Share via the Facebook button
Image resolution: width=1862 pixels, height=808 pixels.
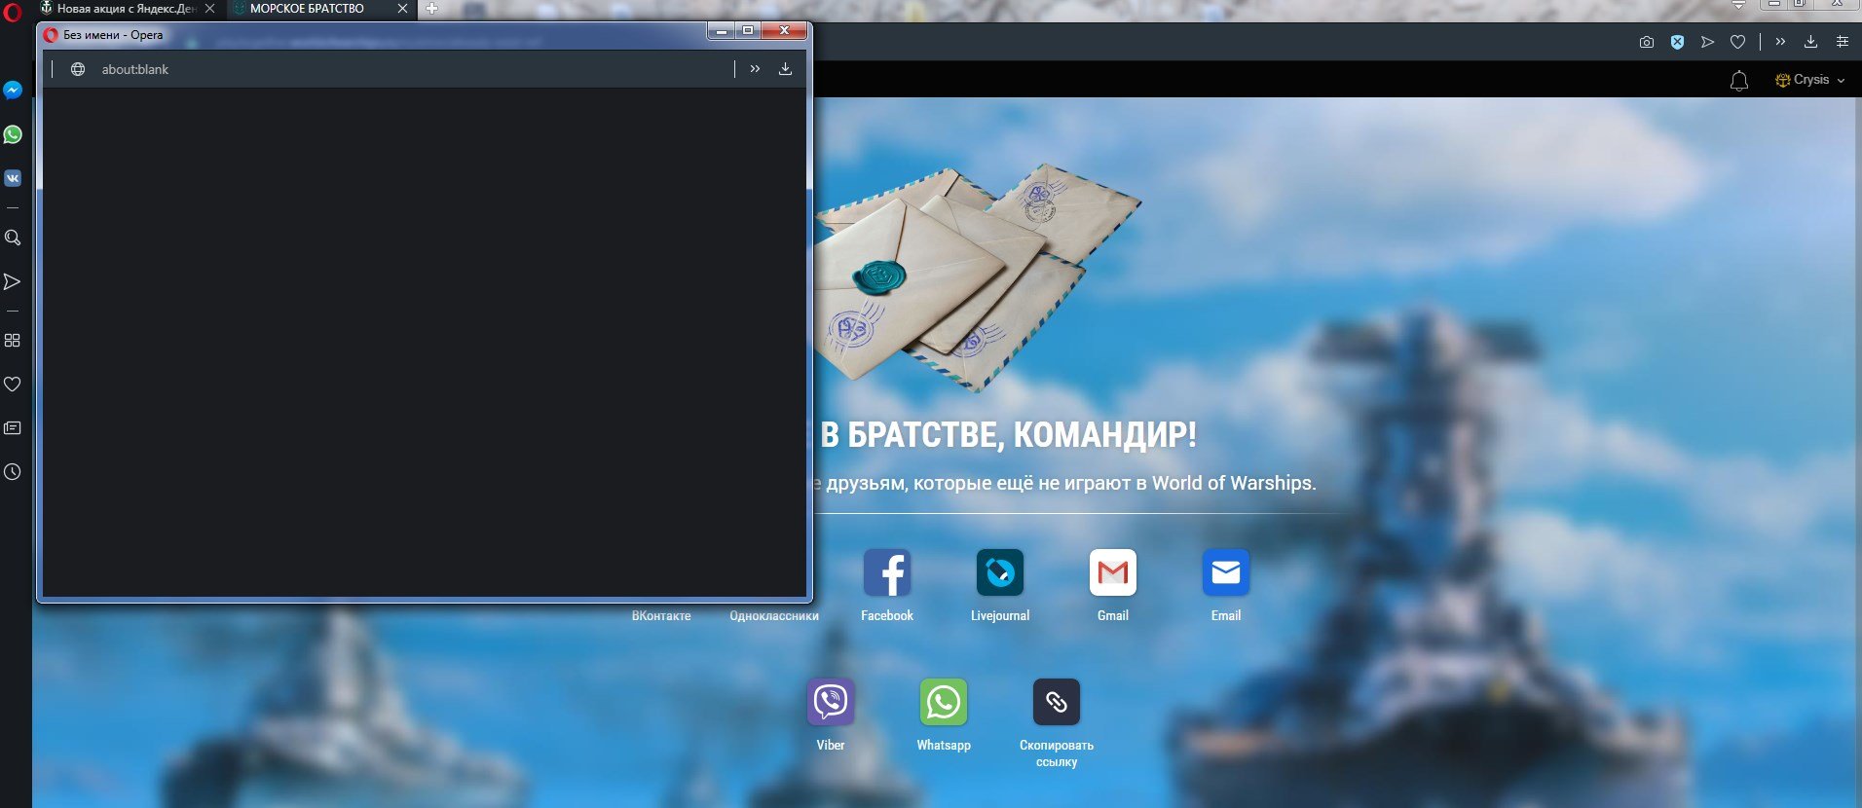[x=886, y=573]
